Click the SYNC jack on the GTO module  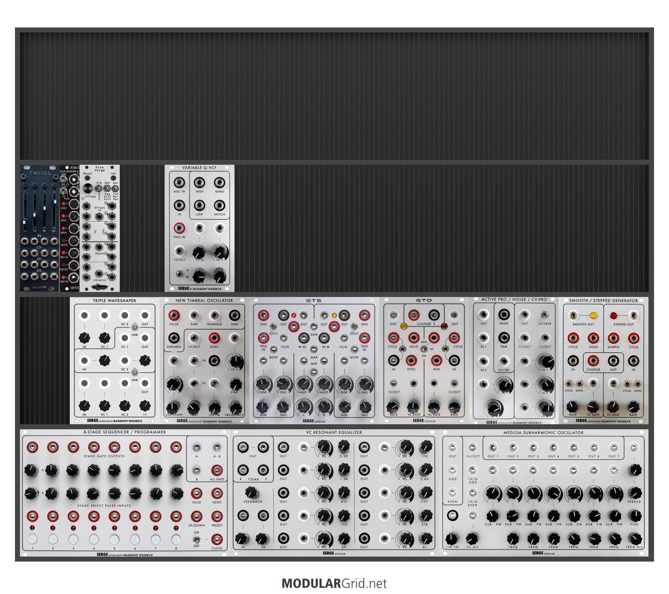tap(411, 360)
